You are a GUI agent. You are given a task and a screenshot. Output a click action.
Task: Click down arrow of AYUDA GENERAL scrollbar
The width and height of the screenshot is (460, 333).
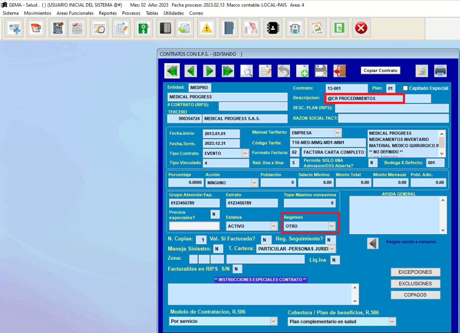point(443,230)
